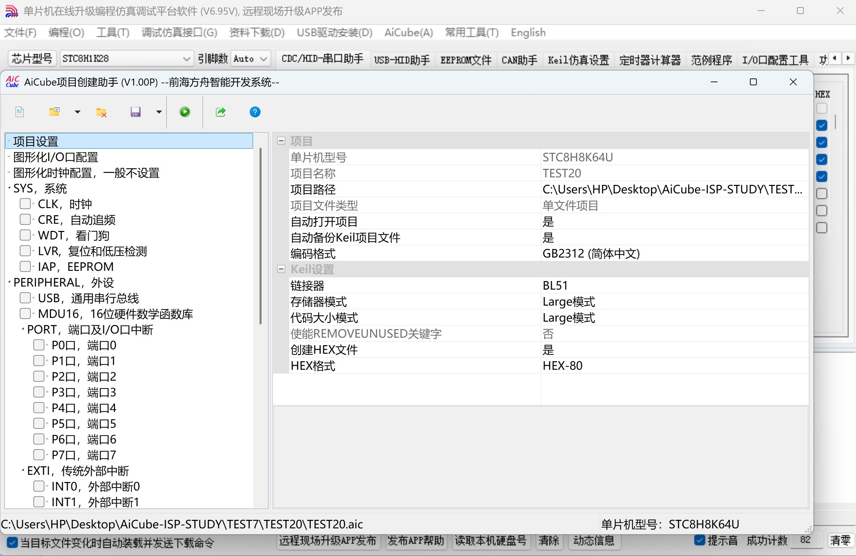Open the pin count Auto dropdown

click(x=250, y=59)
